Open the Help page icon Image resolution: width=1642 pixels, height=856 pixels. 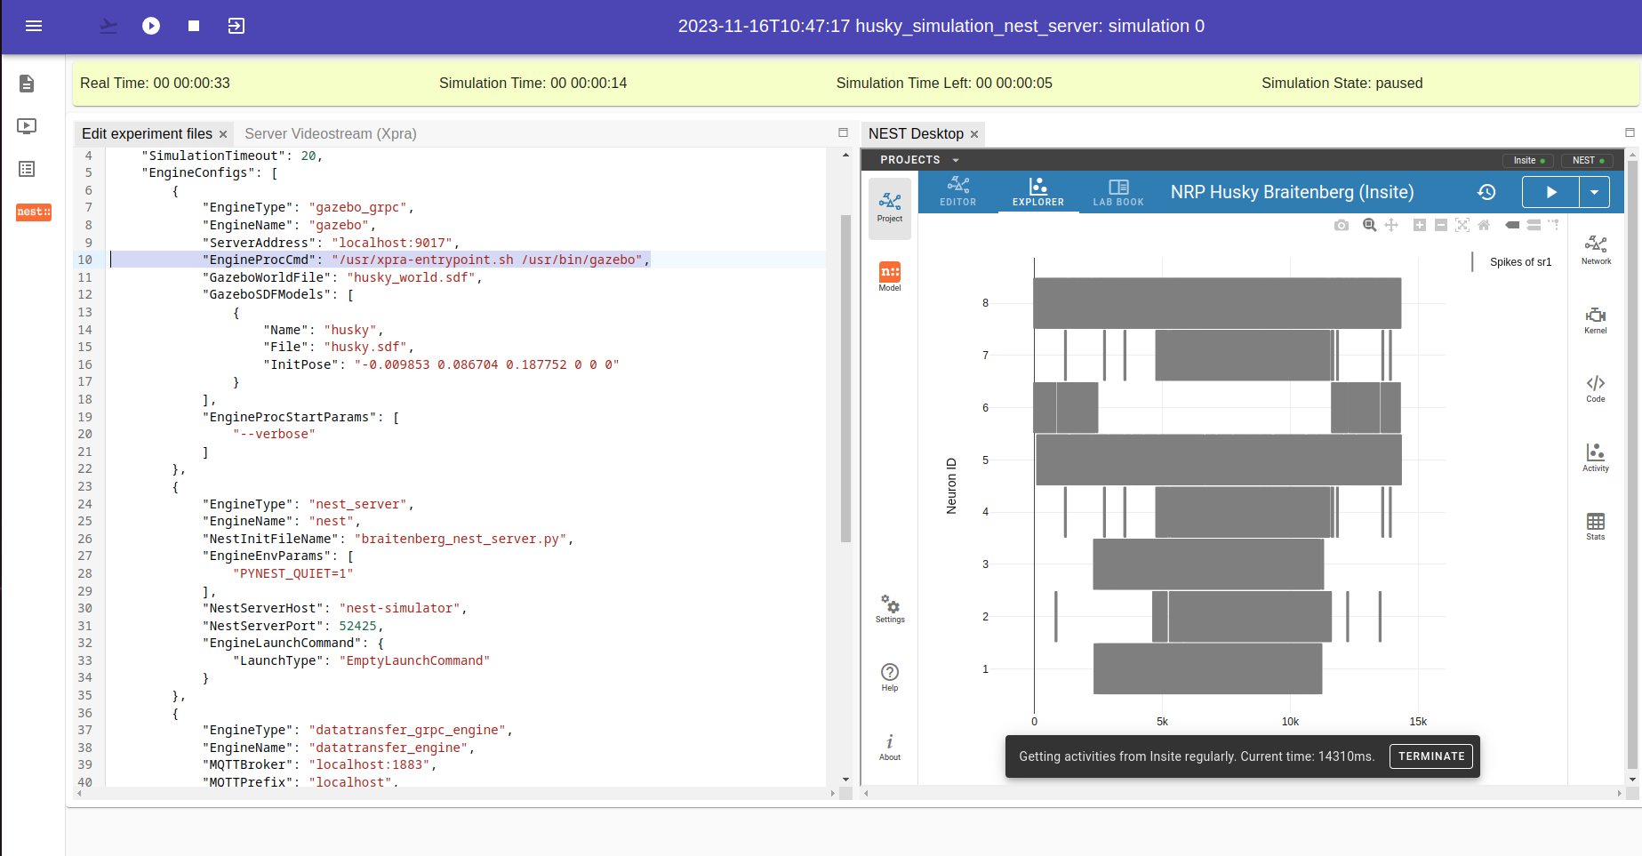[x=890, y=677]
